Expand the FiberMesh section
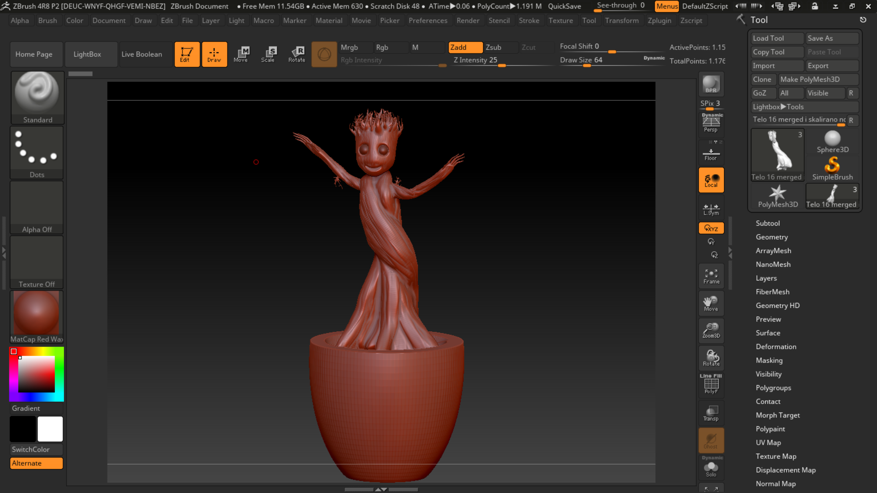Image resolution: width=877 pixels, height=493 pixels. coord(772,292)
